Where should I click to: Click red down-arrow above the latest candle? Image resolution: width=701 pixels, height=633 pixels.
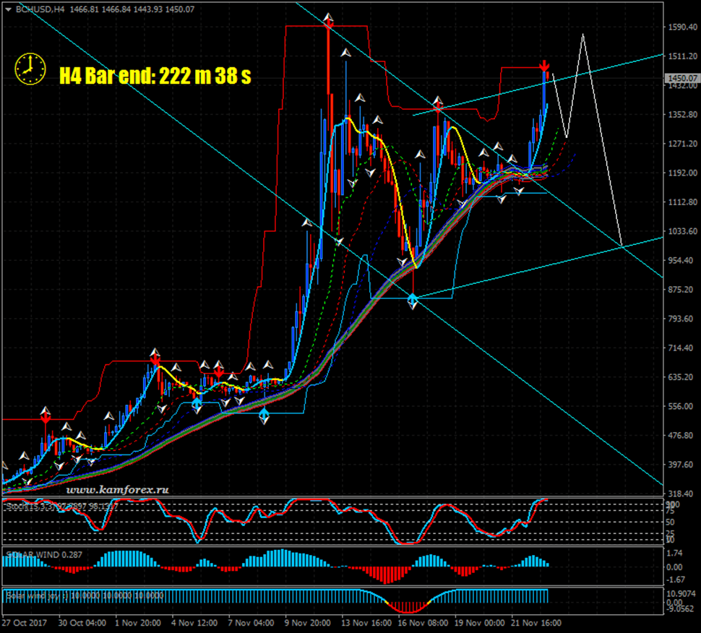tap(544, 66)
